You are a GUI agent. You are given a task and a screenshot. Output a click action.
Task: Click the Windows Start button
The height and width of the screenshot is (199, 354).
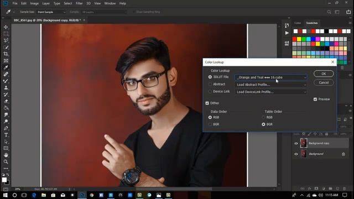click(5, 195)
